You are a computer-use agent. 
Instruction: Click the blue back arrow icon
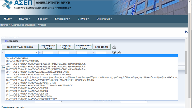tap(186, 32)
